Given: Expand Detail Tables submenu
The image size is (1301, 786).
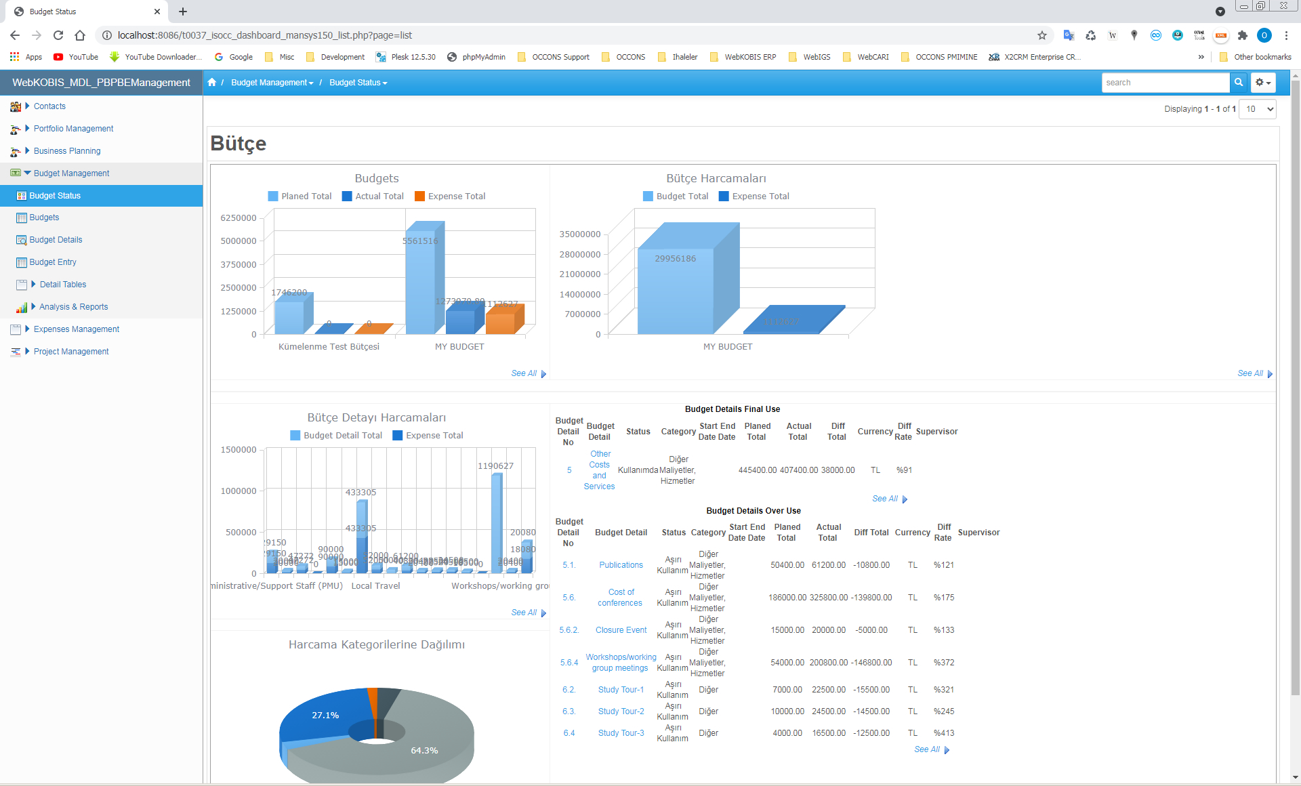Looking at the screenshot, I should pos(34,284).
